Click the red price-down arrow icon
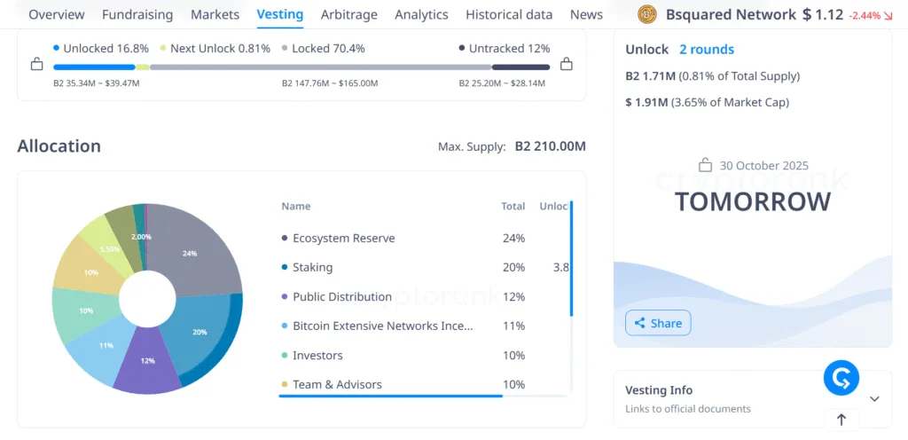 (x=887, y=15)
